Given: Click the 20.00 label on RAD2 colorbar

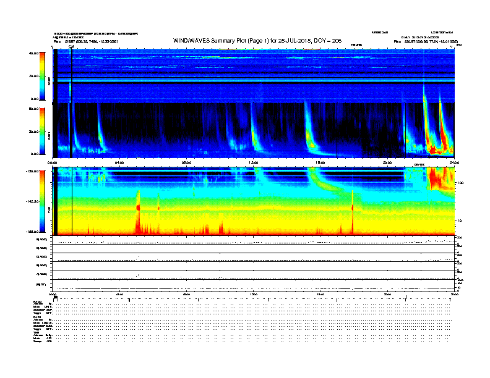Looking at the screenshot, I should coord(33,76).
